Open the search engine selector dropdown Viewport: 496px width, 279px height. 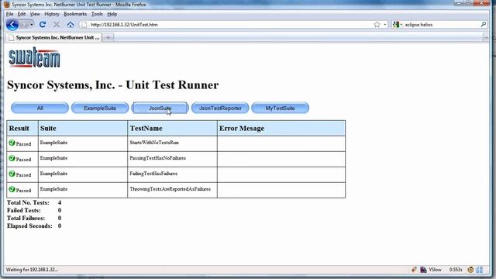[398, 24]
